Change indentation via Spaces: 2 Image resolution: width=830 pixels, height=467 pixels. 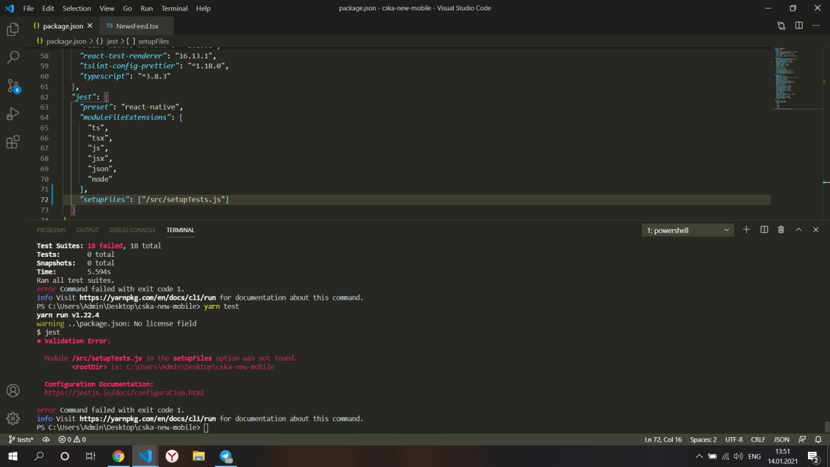704,439
